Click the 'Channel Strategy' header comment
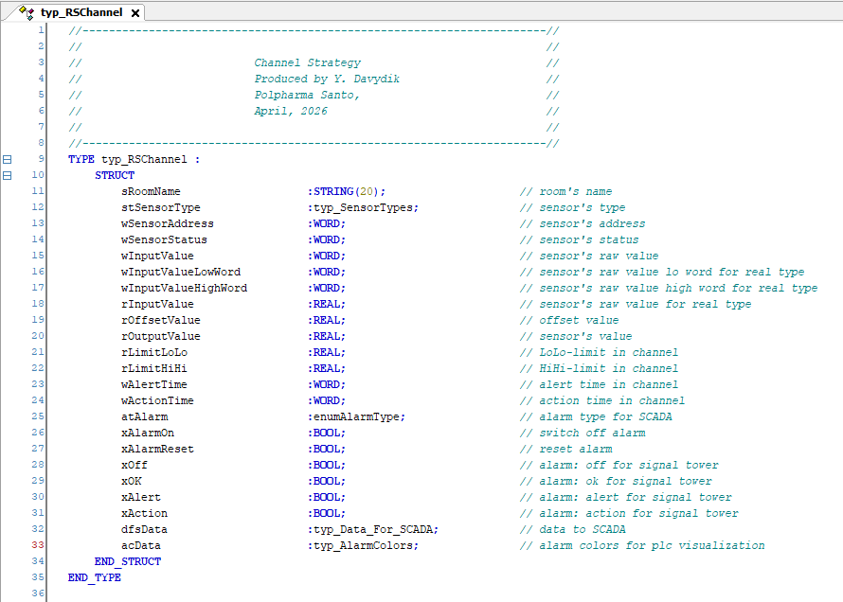Viewport: 843px width, 602px height. [x=308, y=62]
